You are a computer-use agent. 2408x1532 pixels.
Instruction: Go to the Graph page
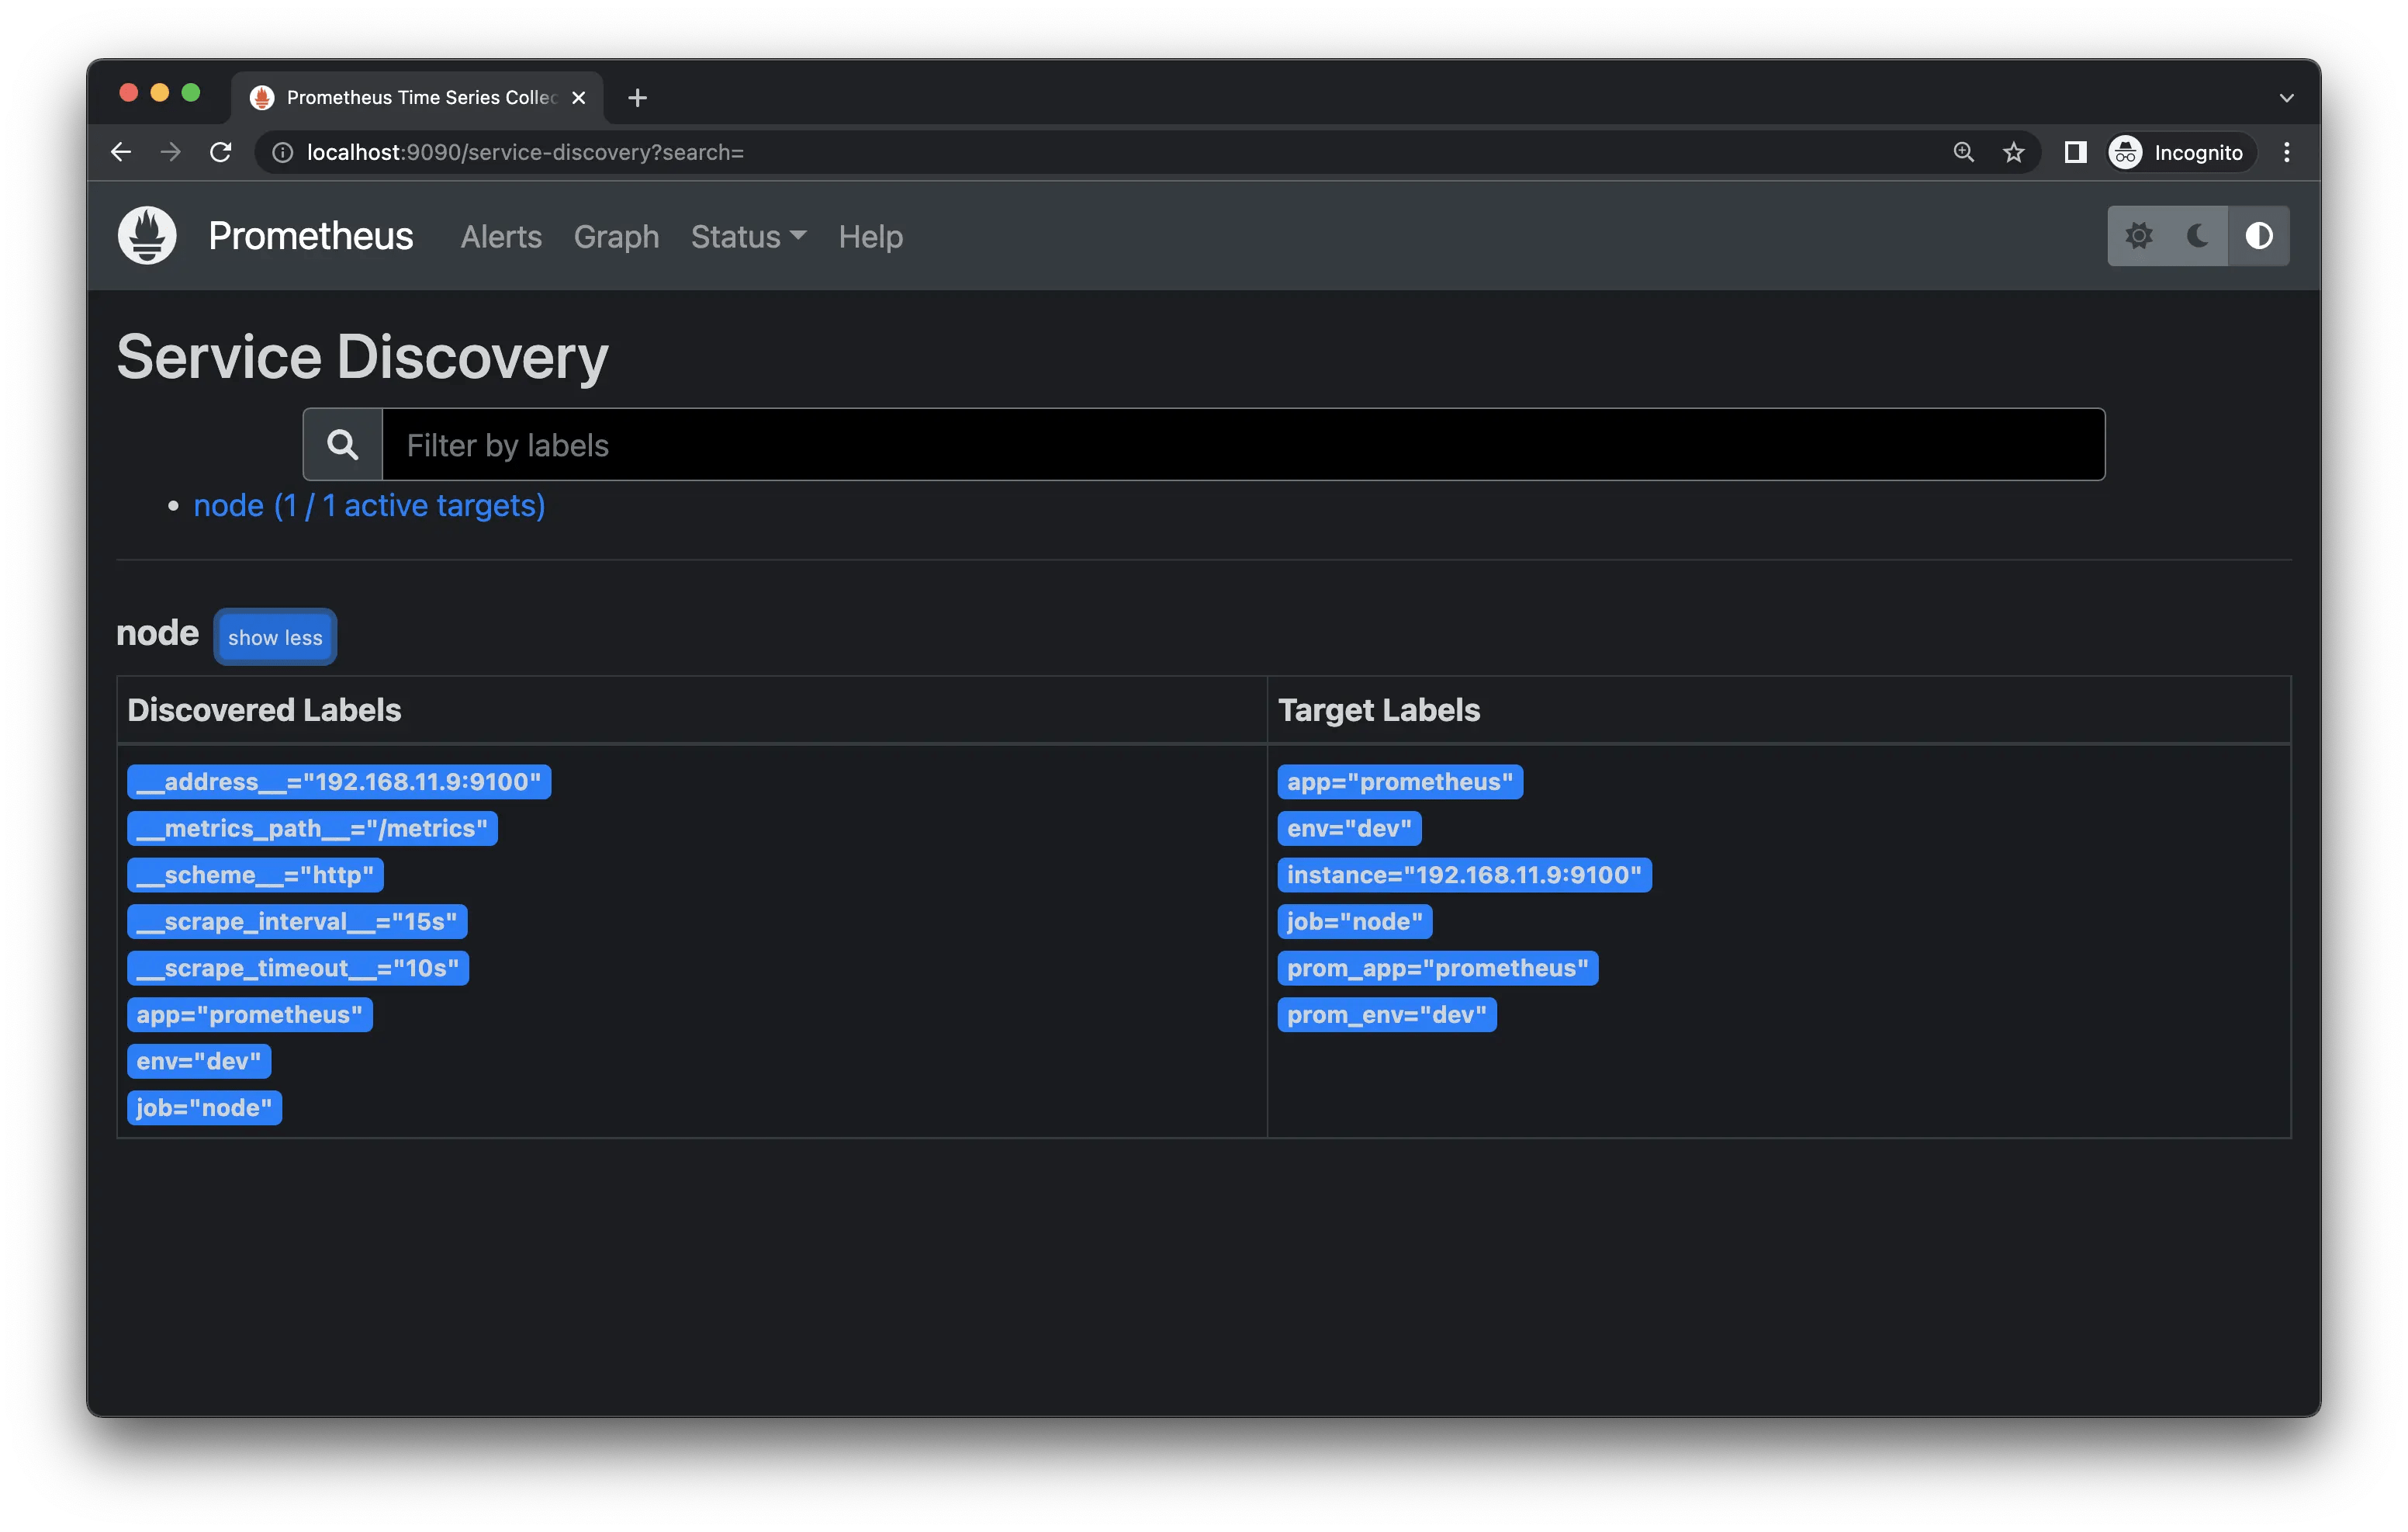click(x=616, y=237)
